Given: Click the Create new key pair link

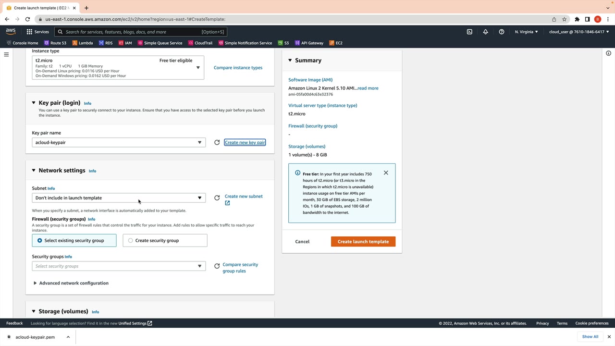Looking at the screenshot, I should click(245, 142).
